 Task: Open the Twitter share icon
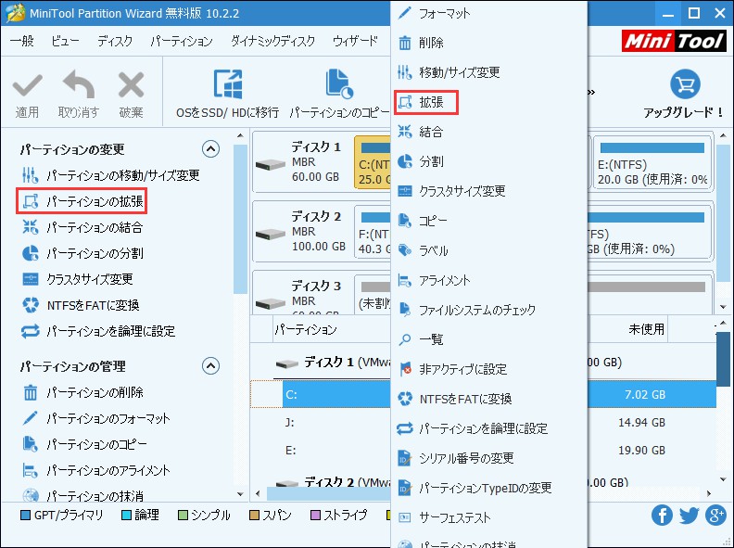pos(689,516)
